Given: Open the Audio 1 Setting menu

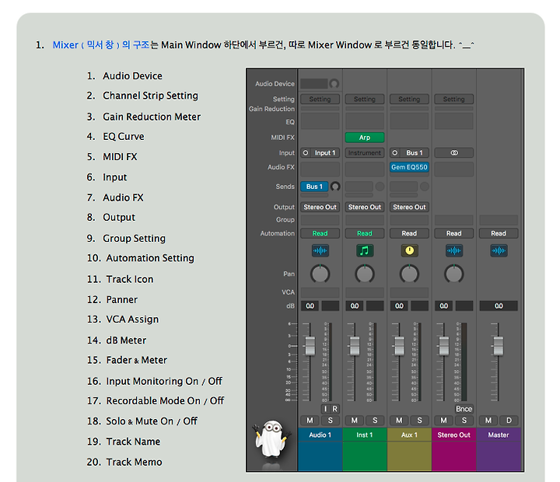Looking at the screenshot, I should tap(320, 100).
